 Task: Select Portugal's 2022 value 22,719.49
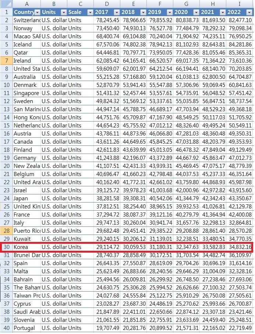240,328
